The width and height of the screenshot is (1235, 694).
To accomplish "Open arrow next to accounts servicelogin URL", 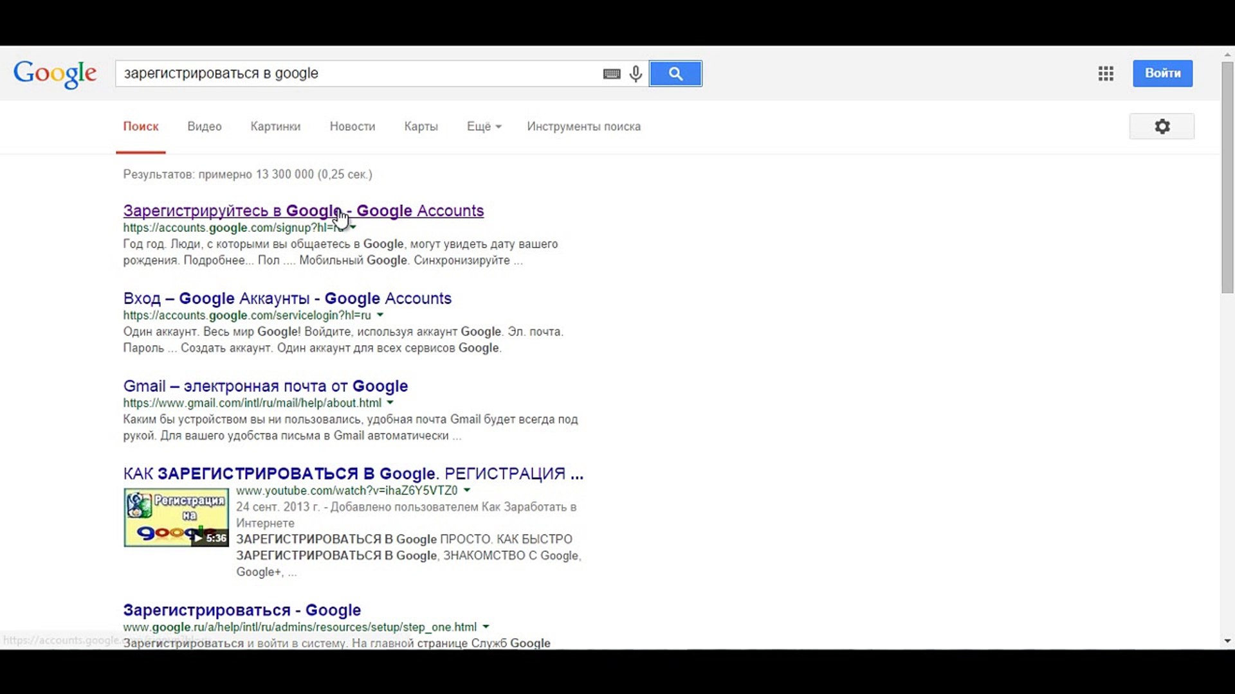I will tap(380, 315).
